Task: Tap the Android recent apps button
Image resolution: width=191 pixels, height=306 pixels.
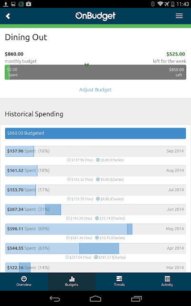Action: point(137,298)
